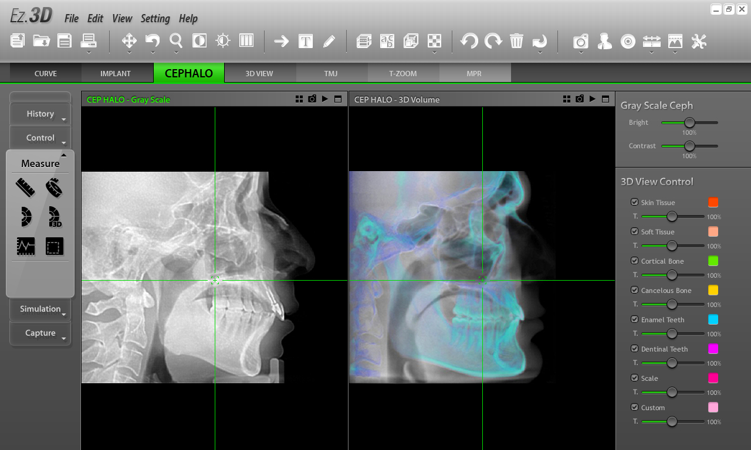Open dropdown arrow under the printer icon
Screen dimensions: 751x450
(89, 52)
